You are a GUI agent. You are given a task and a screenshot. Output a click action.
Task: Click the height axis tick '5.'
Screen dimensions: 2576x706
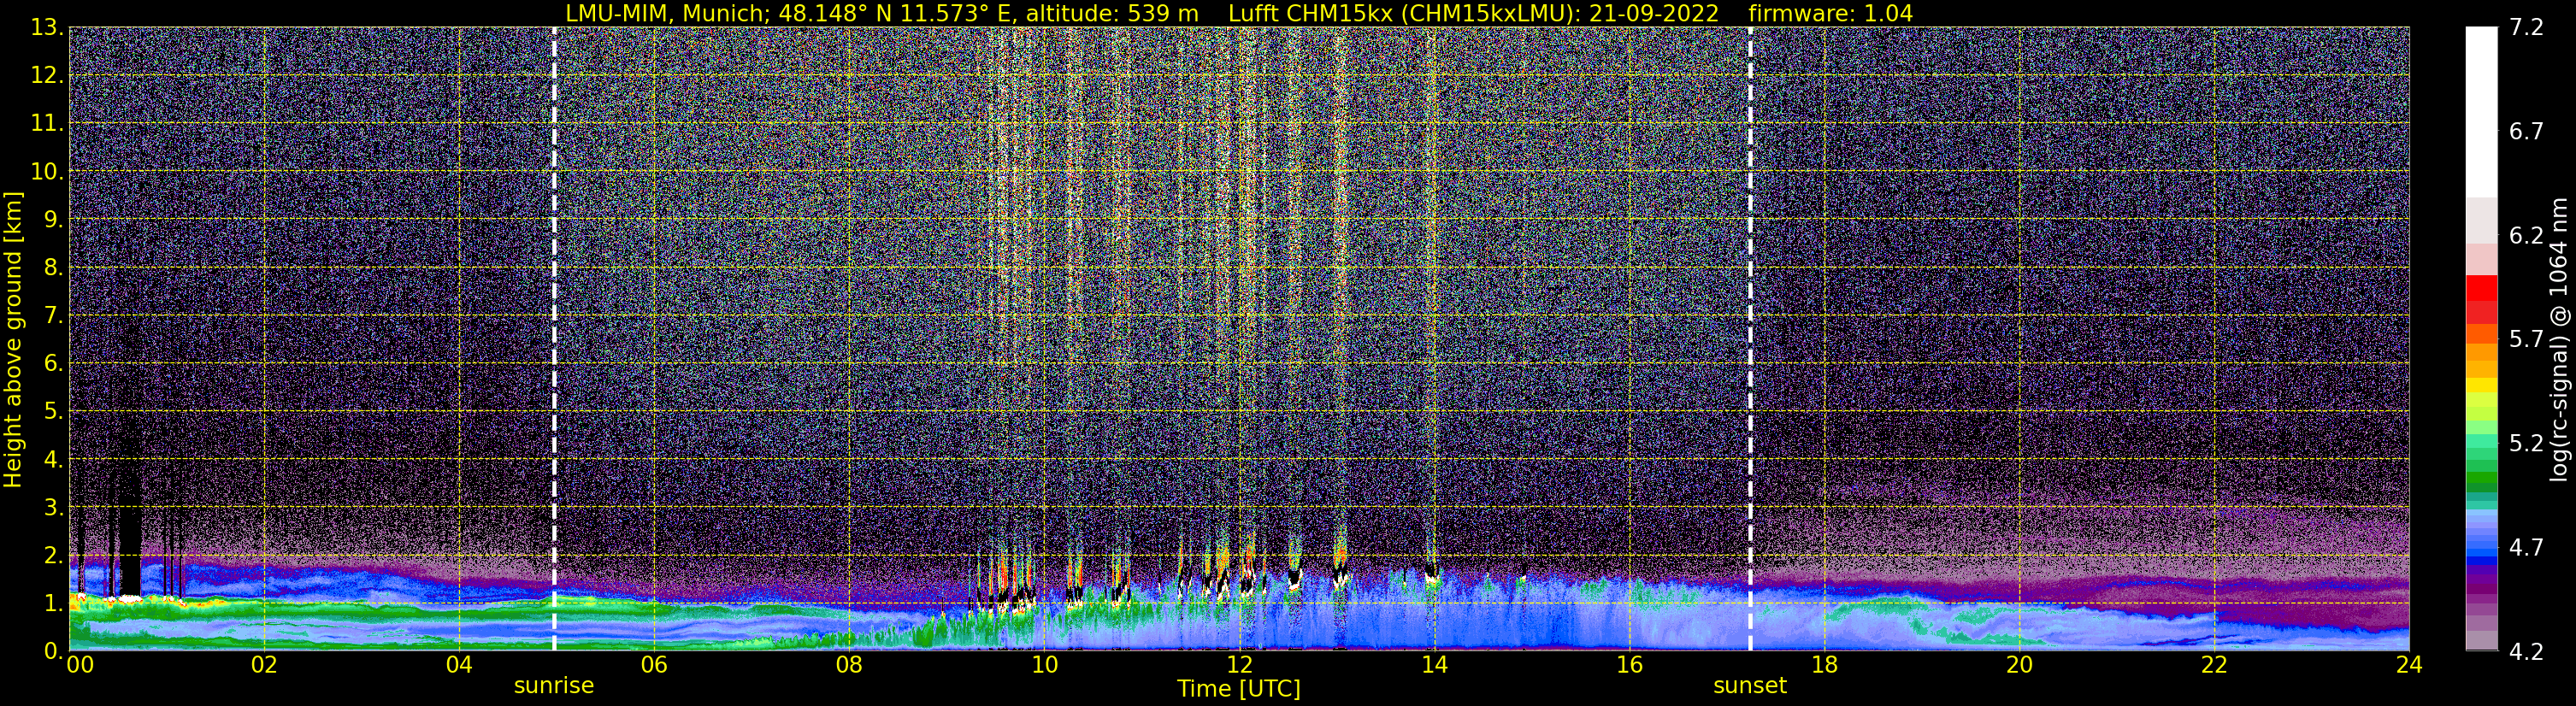coord(54,411)
